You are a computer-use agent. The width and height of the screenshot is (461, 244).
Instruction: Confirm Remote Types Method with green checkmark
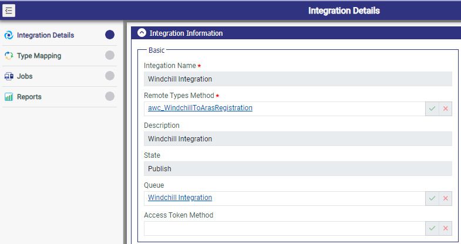tap(432, 109)
